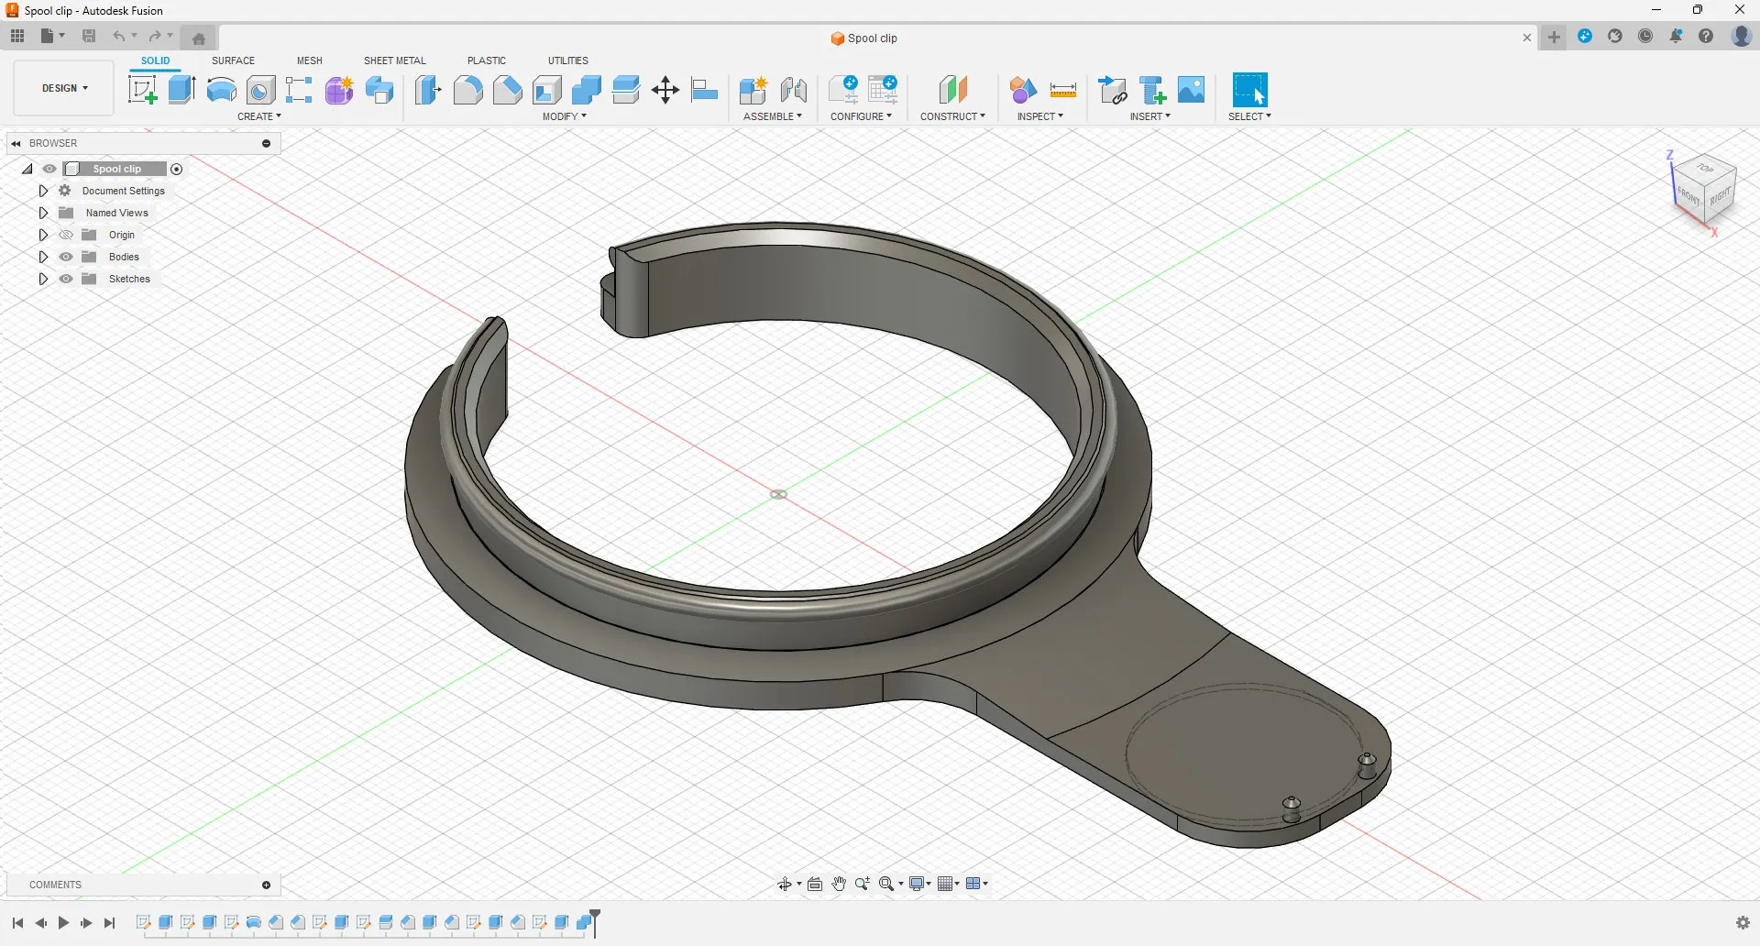Select the Press Pull modify tool
The height and width of the screenshot is (946, 1760).
point(428,90)
